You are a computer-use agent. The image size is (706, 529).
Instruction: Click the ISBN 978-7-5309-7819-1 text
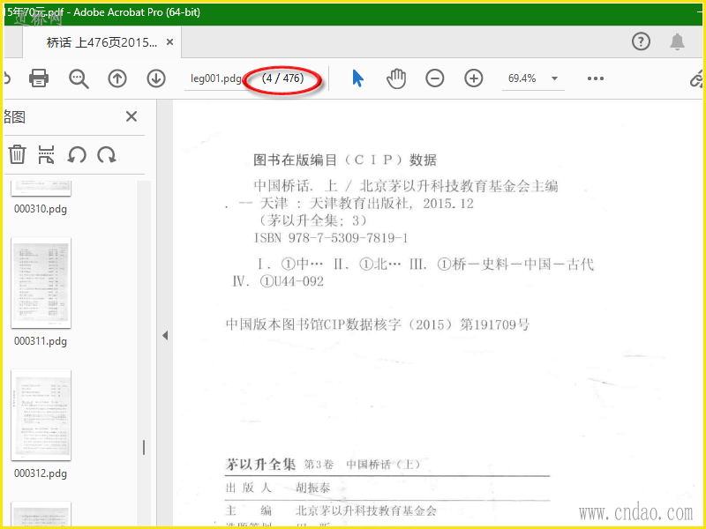point(331,237)
